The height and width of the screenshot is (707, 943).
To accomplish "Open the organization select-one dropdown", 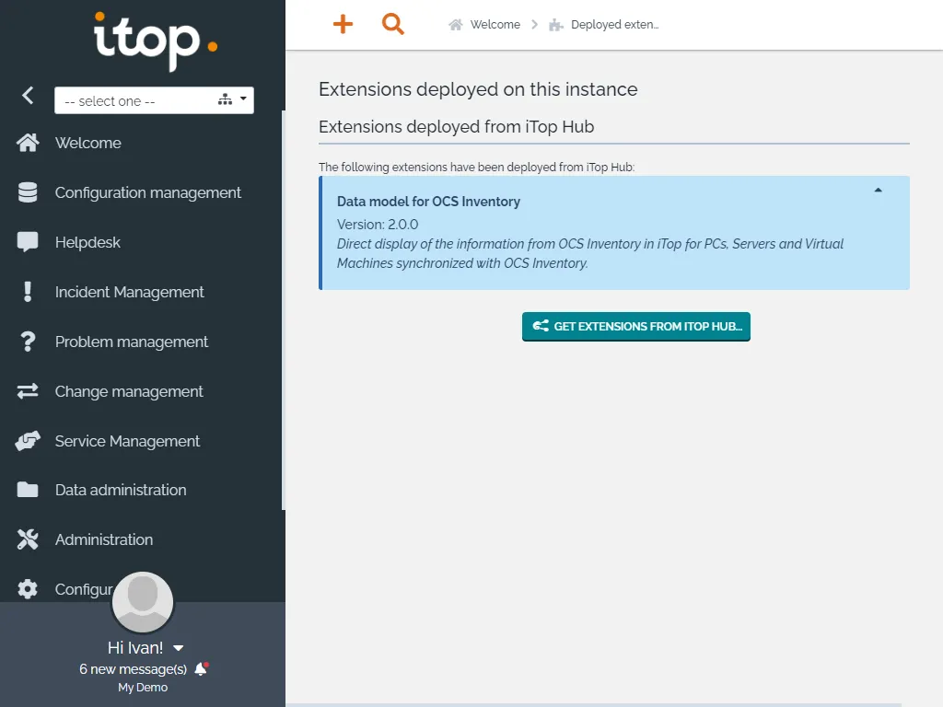I will pos(154,100).
